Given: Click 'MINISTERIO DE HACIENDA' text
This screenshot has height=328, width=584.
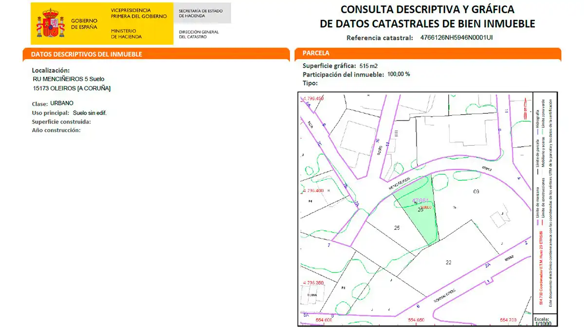Looking at the screenshot, I should pyautogui.click(x=127, y=34).
